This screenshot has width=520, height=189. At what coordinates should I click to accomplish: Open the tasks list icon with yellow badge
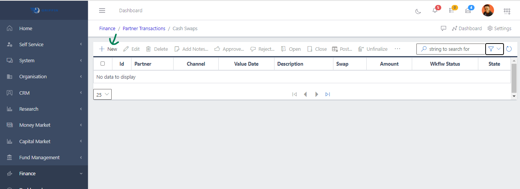point(452,11)
